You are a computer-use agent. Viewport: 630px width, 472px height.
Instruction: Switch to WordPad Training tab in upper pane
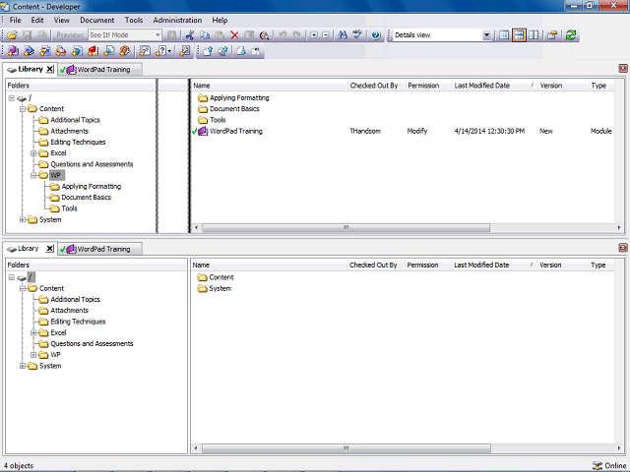tap(99, 70)
